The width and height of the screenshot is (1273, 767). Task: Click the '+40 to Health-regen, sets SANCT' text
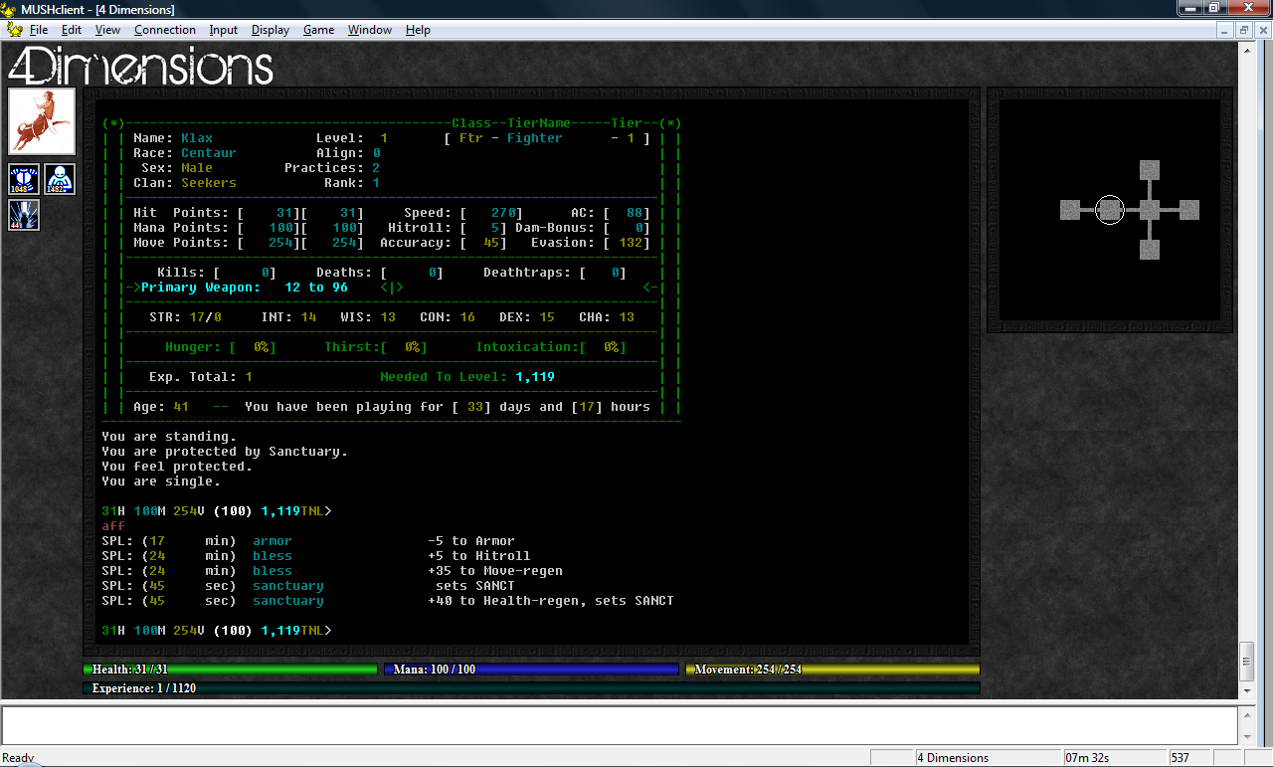point(551,601)
